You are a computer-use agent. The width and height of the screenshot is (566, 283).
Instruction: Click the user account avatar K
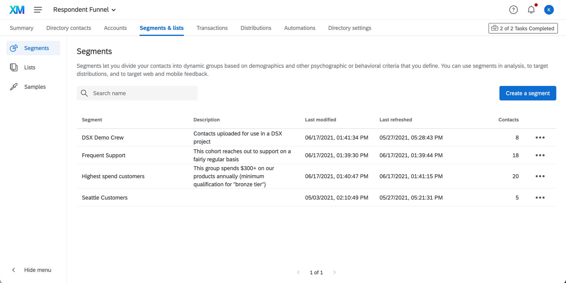pyautogui.click(x=549, y=10)
